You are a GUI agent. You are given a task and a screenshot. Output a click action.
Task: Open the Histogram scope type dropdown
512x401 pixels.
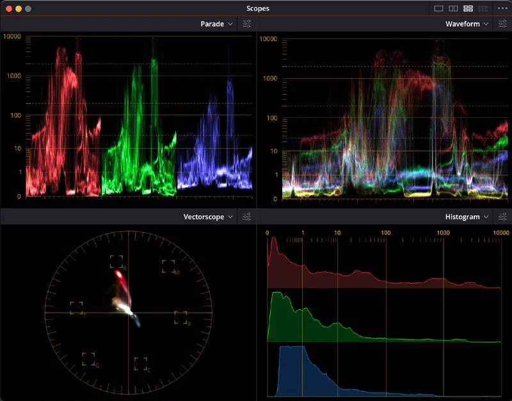click(467, 217)
